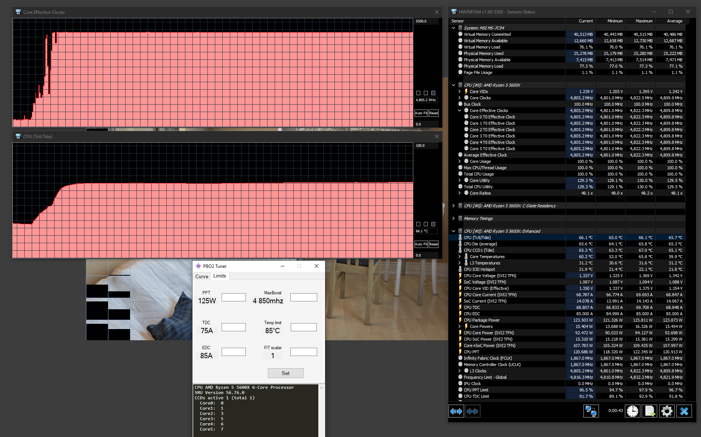Click the Core Effective Clocks window icon
Screen dimensions: 701x437
tap(18, 12)
